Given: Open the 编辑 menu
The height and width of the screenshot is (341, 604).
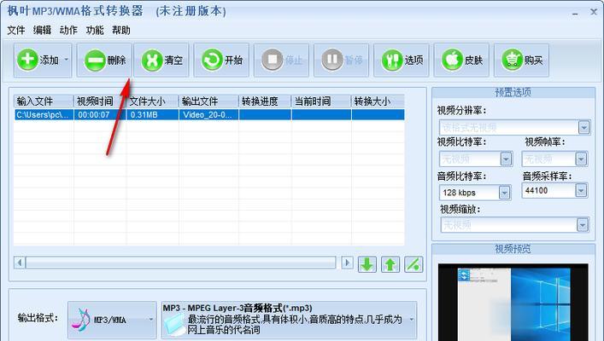Looking at the screenshot, I should [42, 30].
